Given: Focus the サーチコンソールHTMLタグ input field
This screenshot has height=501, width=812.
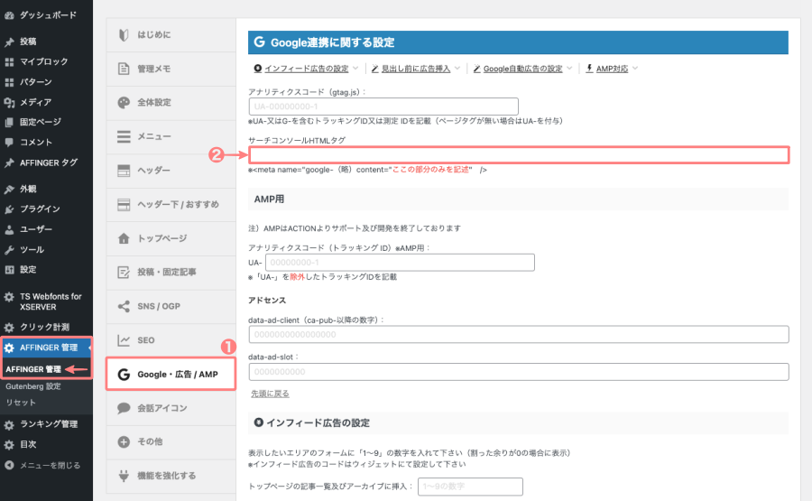Looking at the screenshot, I should [x=519, y=155].
